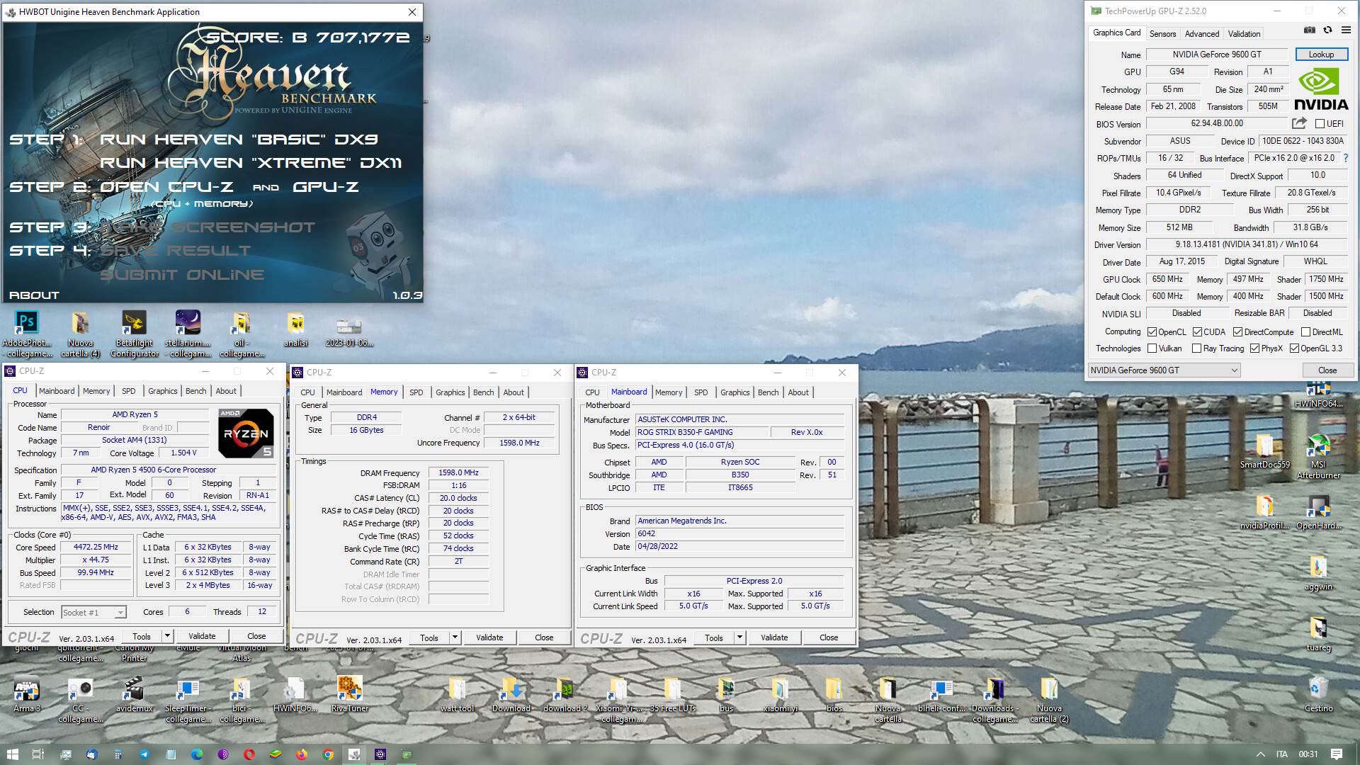The image size is (1360, 765).
Task: Click the Windows Start button
Action: pos(12,754)
